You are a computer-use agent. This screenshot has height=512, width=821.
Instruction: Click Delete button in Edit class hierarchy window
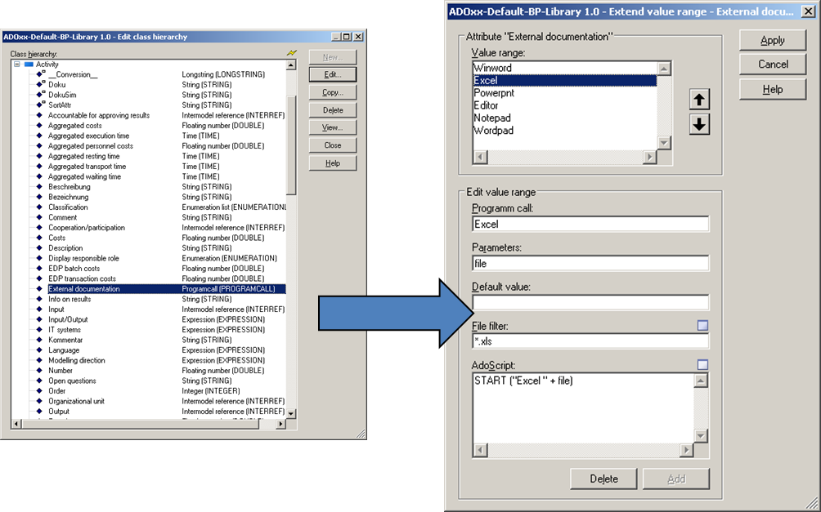point(333,109)
